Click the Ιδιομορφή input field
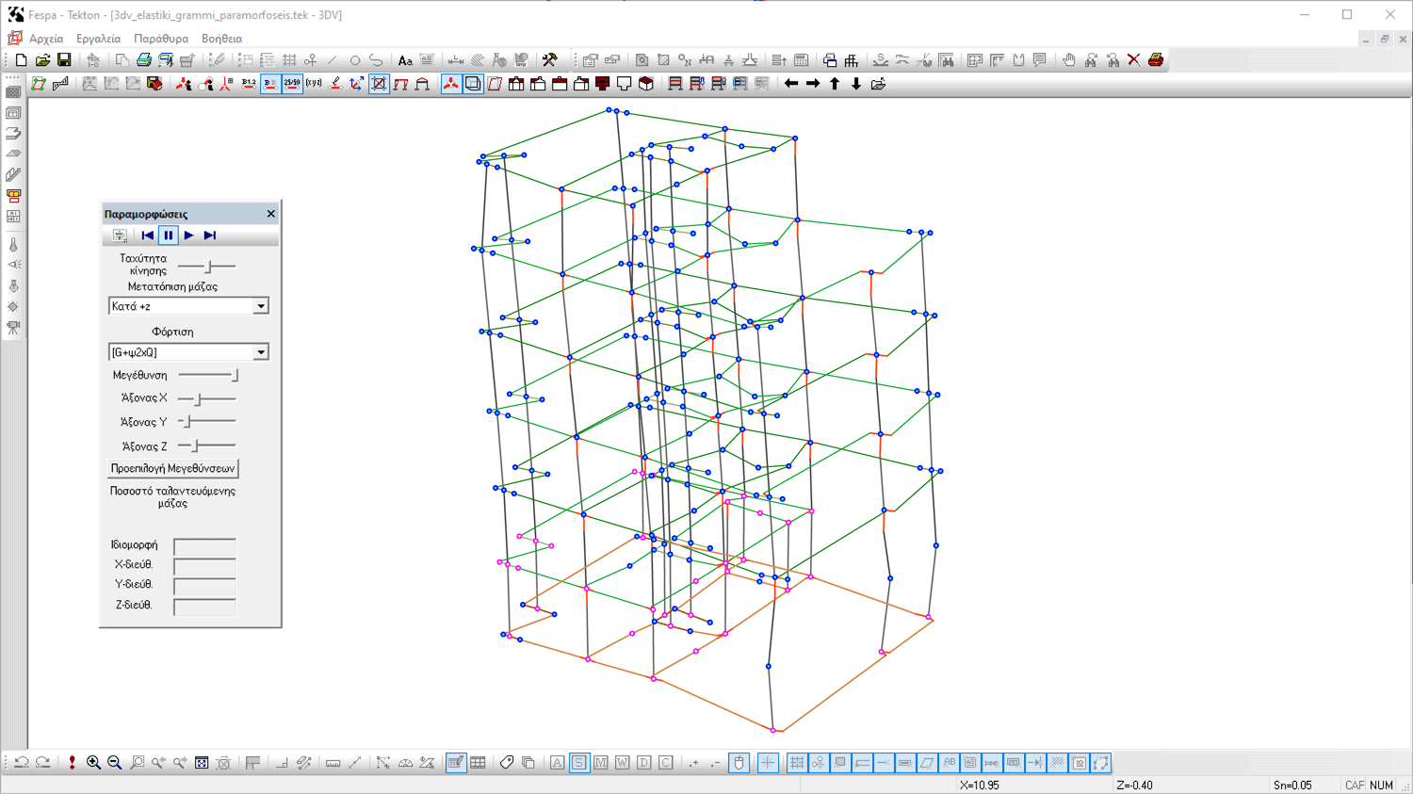 point(204,545)
